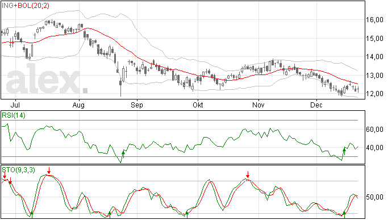Click the 15,00 price axis label
The height and width of the screenshot is (220, 392).
(x=374, y=38)
